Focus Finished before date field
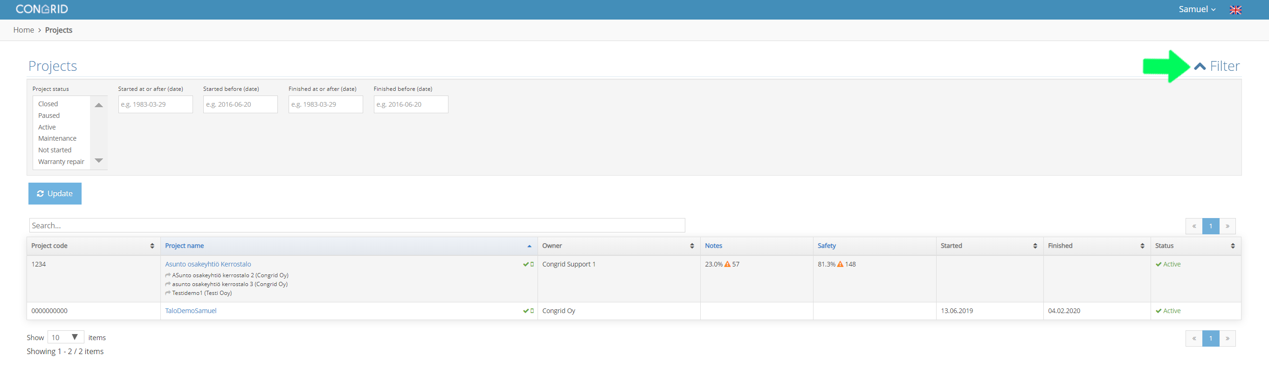Screen dimensions: 1269x369 [411, 104]
